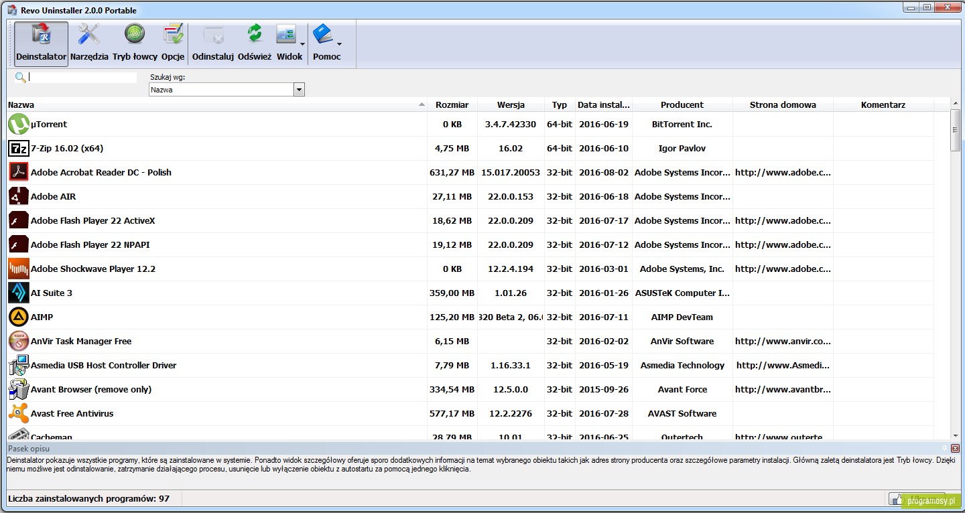Select Adobe Flash Player 22 NPAPI icon
This screenshot has width=965, height=513.
point(19,244)
